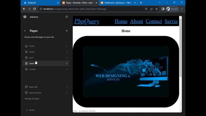Image resolution: width=206 pixels, height=116 pixels.
Task: Open Manage all pages link
Action: tap(32, 99)
